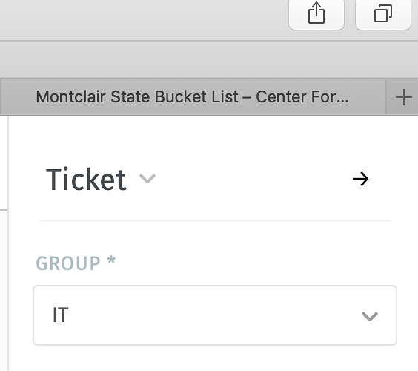This screenshot has height=371, width=418.
Task: Click the divider line under Ticket header
Action: pyautogui.click(x=215, y=220)
